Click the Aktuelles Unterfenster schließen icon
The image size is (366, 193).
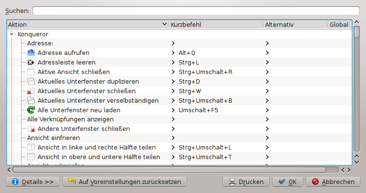(x=32, y=91)
